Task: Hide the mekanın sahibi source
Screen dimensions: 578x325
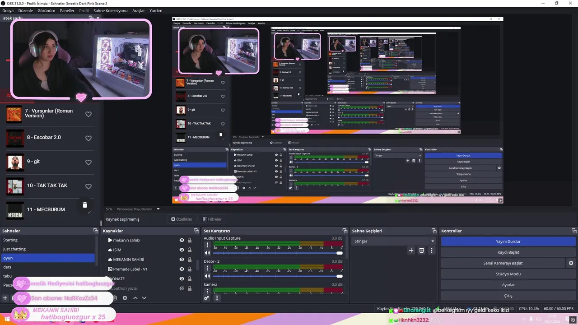Action: point(182,240)
